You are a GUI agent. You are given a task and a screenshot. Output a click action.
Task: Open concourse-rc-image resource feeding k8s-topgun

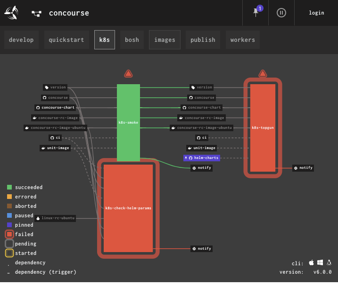(202, 118)
